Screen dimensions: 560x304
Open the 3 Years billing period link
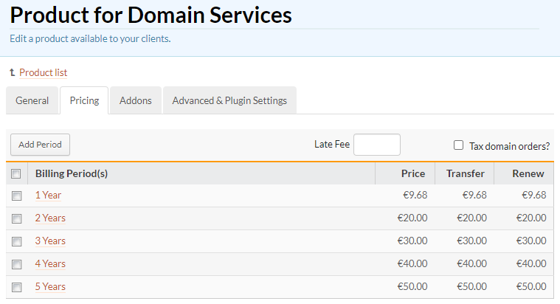point(50,241)
